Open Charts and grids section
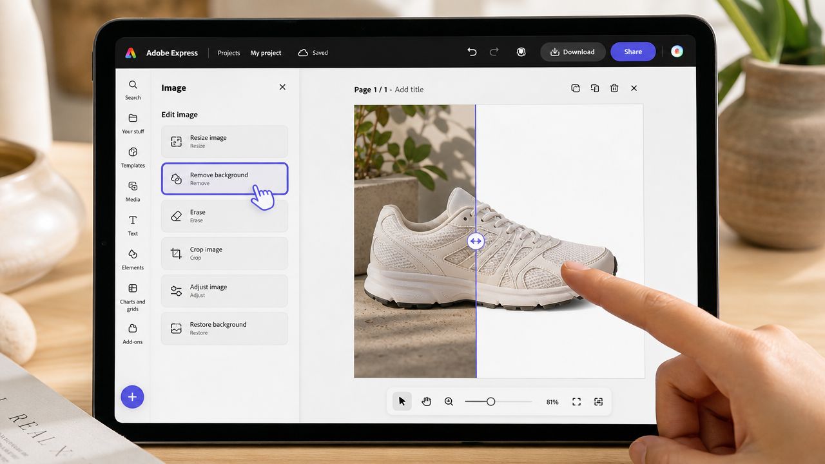Image resolution: width=825 pixels, height=464 pixels. pos(133,297)
